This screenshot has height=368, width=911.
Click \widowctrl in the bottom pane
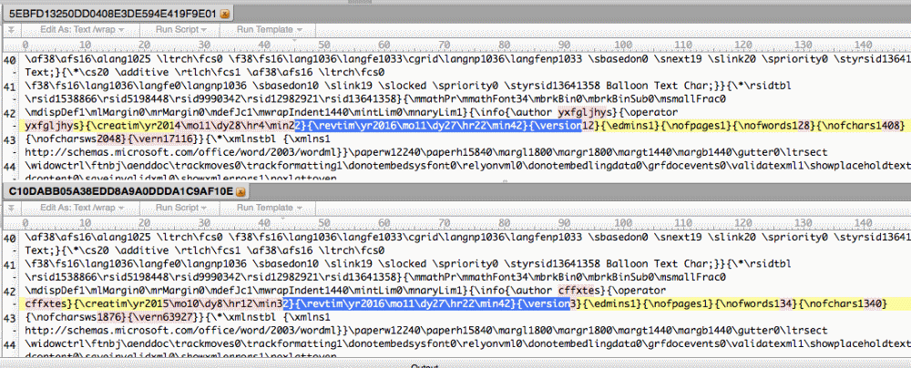(x=55, y=344)
